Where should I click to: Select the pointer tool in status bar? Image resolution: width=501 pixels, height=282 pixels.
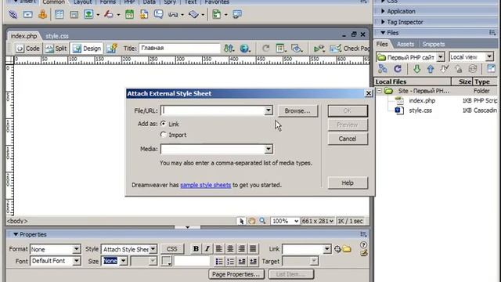[242, 221]
